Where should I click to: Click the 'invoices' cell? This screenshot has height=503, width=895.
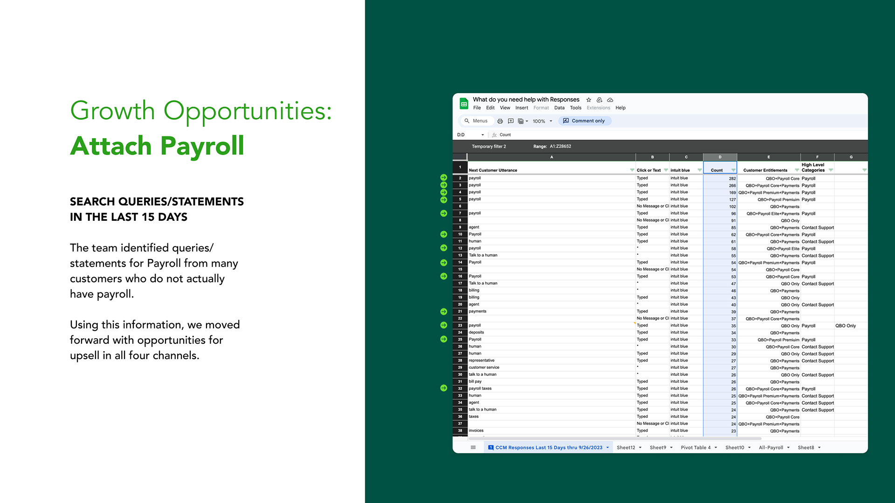tap(551, 431)
